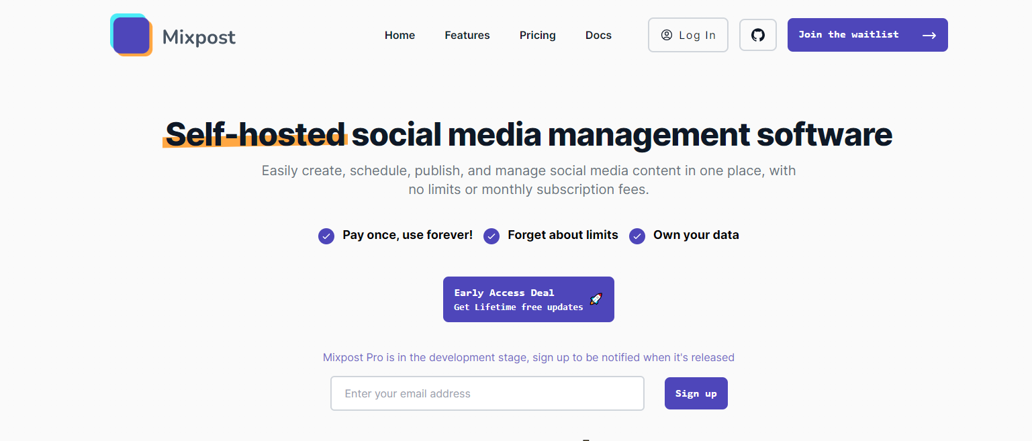Click the user icon inside Log In
Viewport: 1032px width, 441px height.
click(667, 35)
